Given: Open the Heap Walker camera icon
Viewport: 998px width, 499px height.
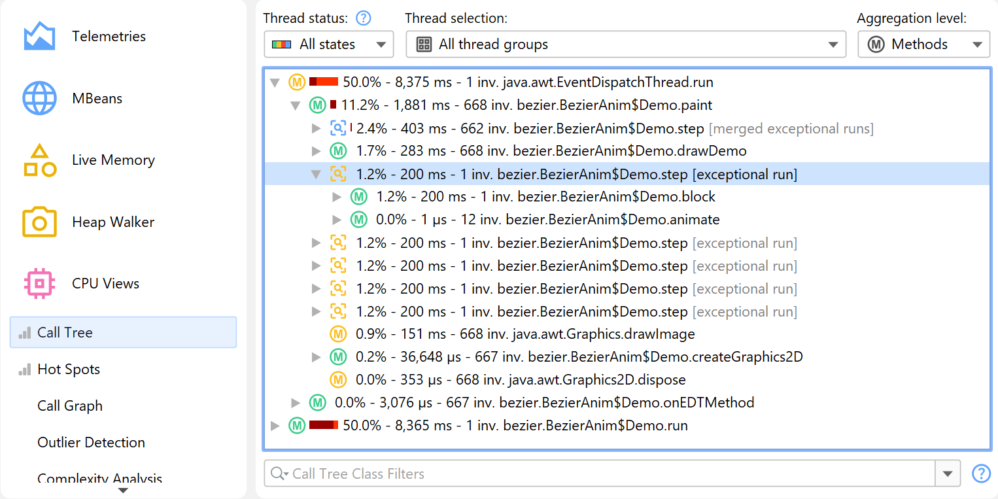Looking at the screenshot, I should click(39, 222).
